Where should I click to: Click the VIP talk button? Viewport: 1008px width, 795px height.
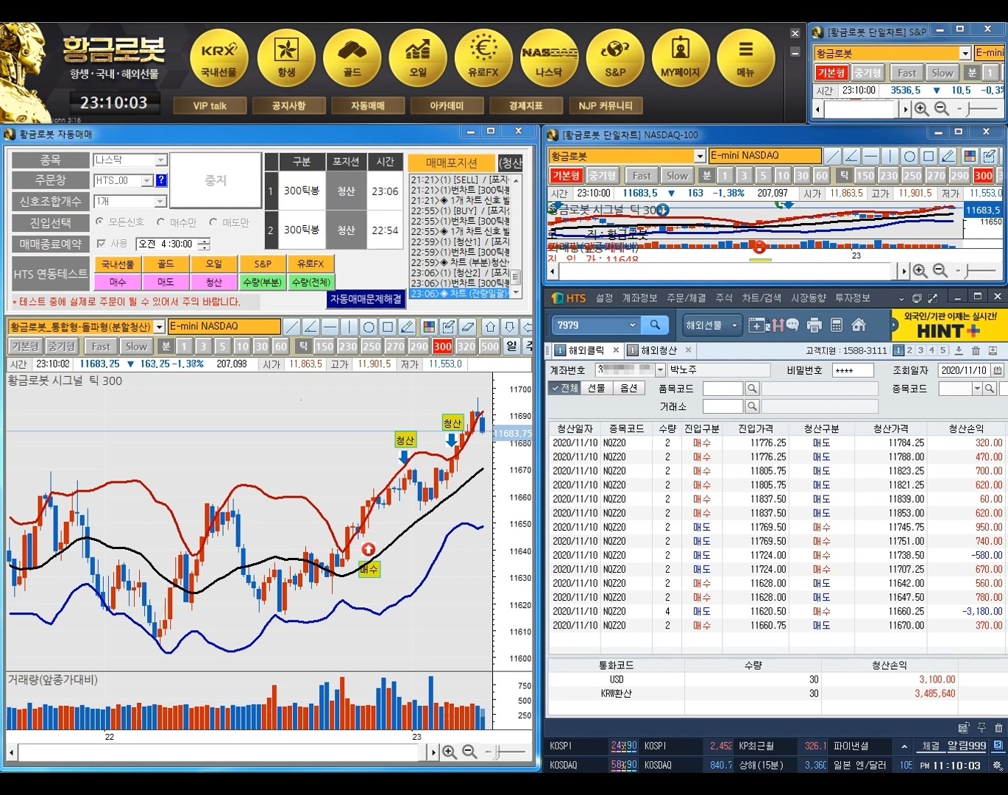(x=210, y=106)
